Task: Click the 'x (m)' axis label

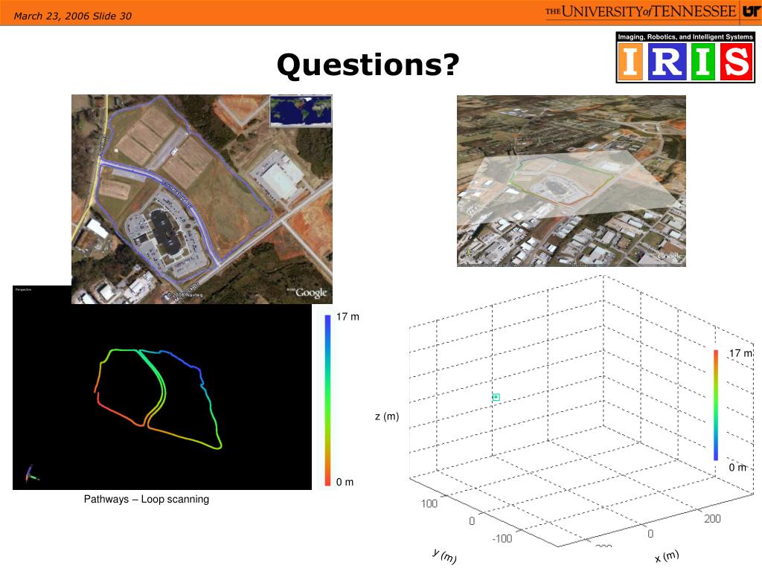Action: coord(666,556)
